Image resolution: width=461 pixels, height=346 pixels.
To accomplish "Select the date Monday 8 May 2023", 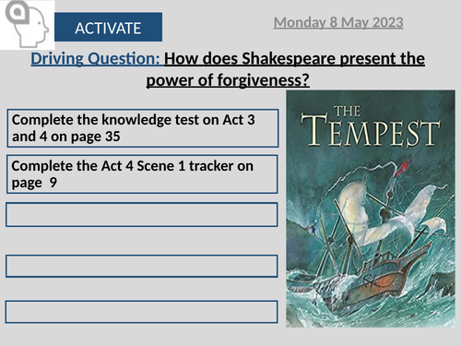I will tap(338, 22).
